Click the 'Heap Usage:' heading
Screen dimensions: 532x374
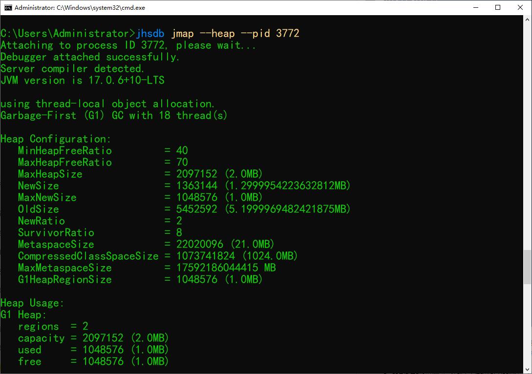point(32,303)
